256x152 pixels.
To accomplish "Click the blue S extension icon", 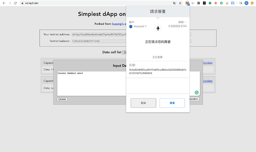I will (233, 3).
